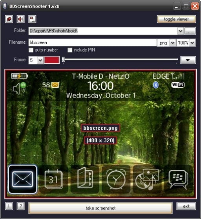Click in the Filename field containing bbscreen
Image resolution: width=201 pixels, height=219 pixels.
click(93, 42)
